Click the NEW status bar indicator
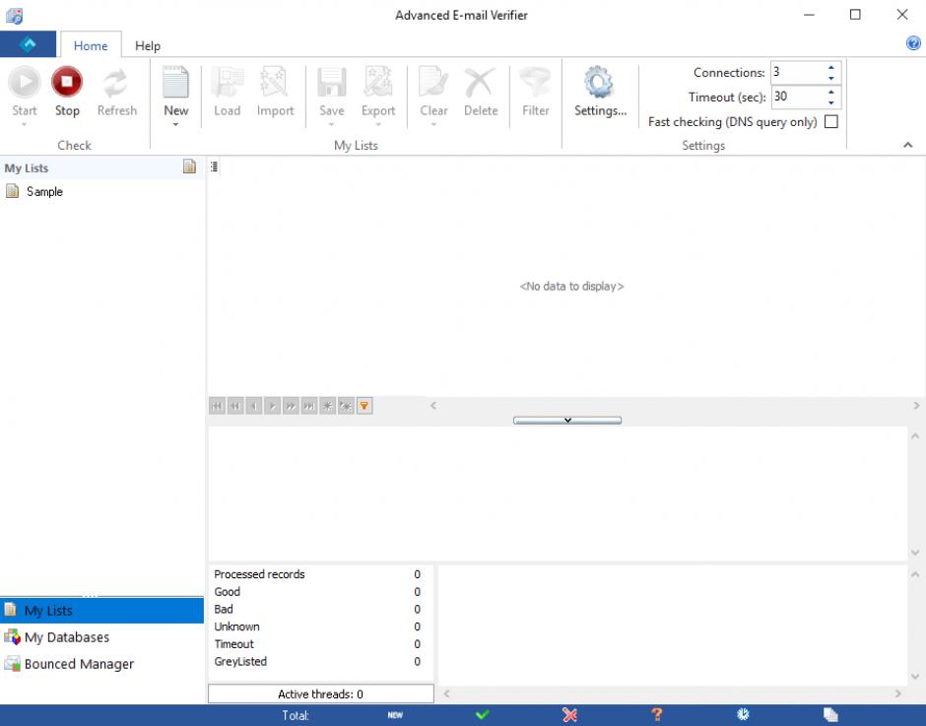926x726 pixels. coord(395,715)
